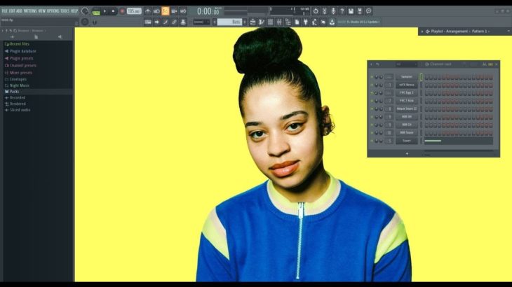Add a channel with plus button

[407, 153]
